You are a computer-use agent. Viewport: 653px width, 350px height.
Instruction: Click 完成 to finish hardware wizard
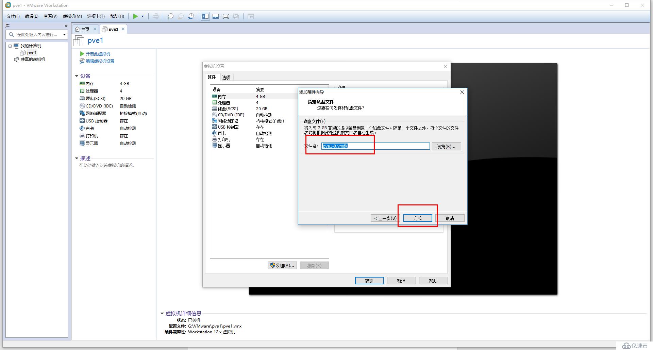(x=418, y=218)
